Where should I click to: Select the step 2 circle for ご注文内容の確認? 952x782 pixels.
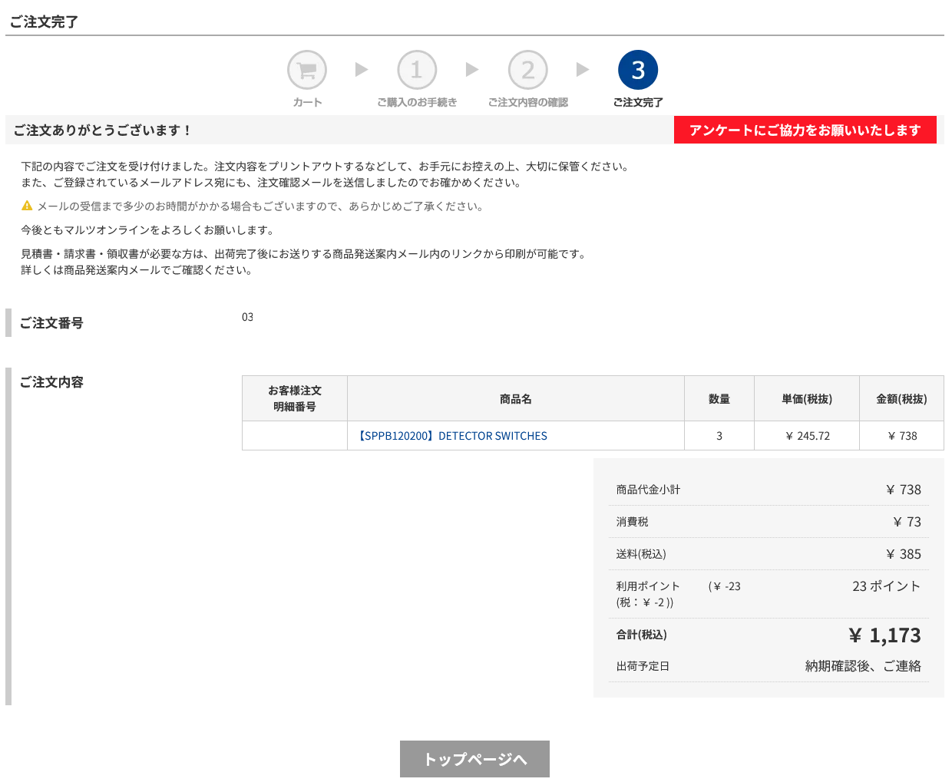(528, 71)
